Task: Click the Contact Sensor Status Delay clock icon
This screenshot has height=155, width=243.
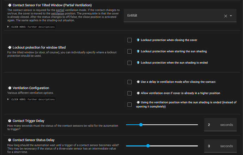Action: 10,140
